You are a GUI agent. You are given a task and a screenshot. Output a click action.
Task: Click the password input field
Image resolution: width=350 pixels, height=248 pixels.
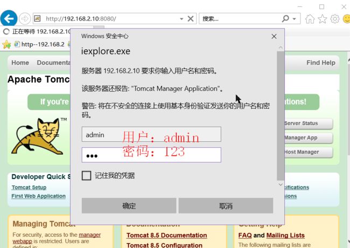click(x=151, y=155)
